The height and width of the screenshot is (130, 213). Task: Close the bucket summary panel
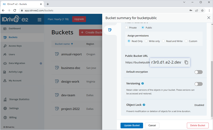tap(209, 18)
